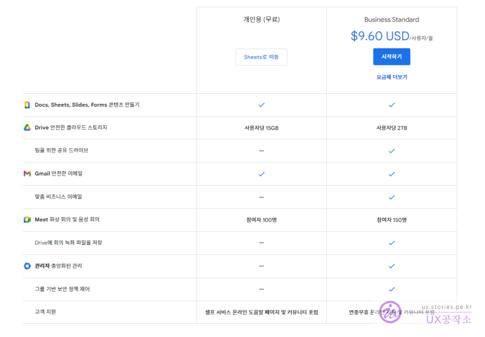485x337 pixels.
Task: Click 개인용 checkmark in Gmail row
Action: click(261, 174)
